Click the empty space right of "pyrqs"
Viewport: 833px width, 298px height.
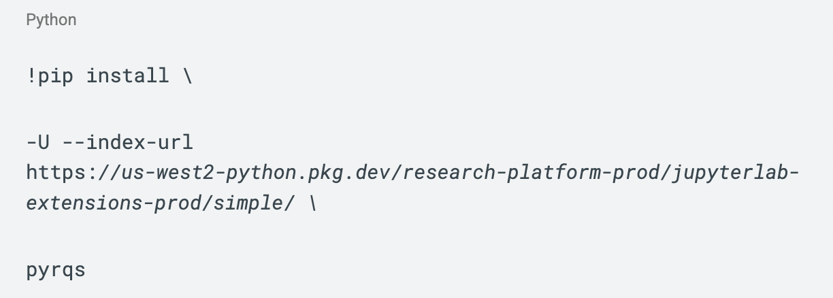pyautogui.click(x=408, y=270)
